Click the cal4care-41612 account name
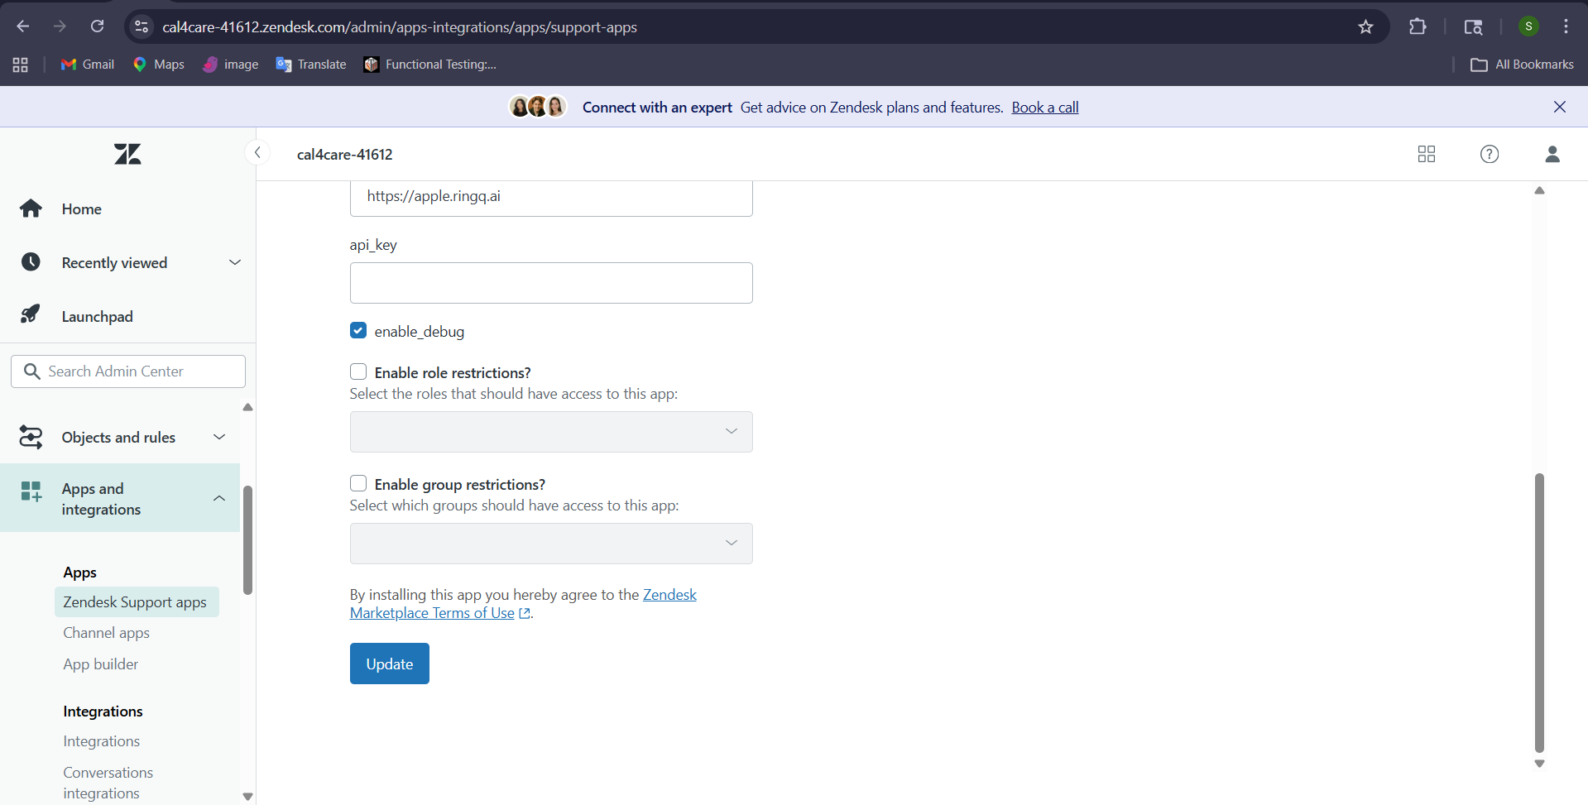Screen dimensions: 1588x805 pos(345,155)
